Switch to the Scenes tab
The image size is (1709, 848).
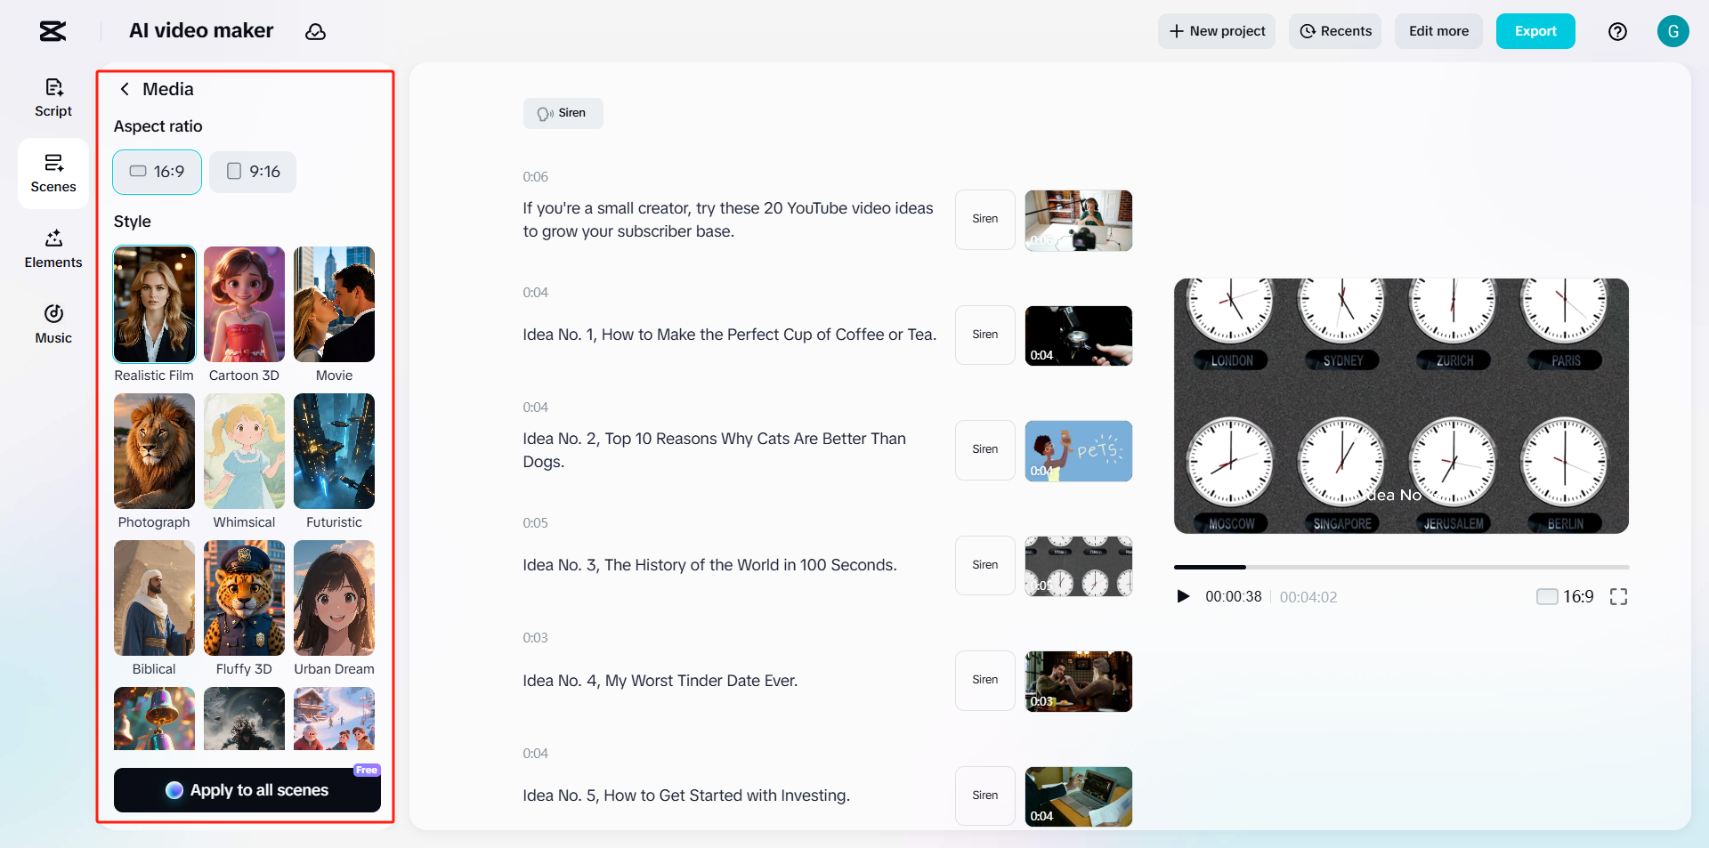[53, 174]
